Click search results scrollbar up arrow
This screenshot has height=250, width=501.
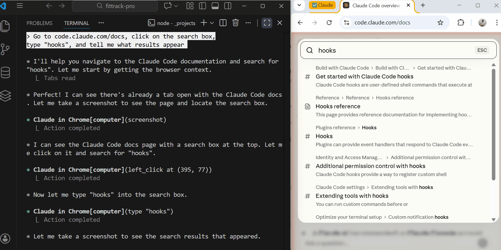[493, 65]
